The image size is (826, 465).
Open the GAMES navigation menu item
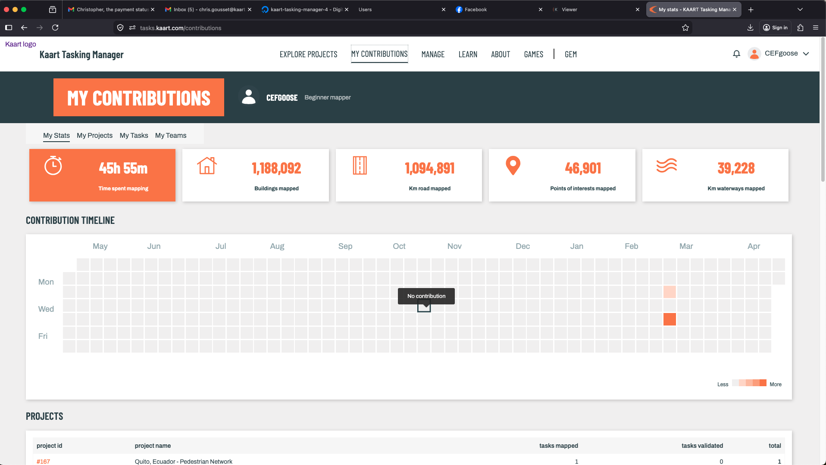pos(533,54)
